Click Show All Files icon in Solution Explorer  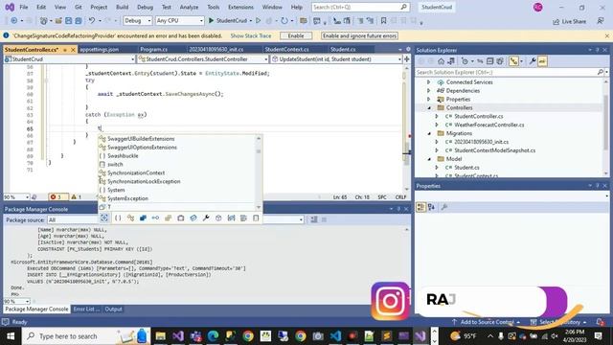[x=500, y=61]
